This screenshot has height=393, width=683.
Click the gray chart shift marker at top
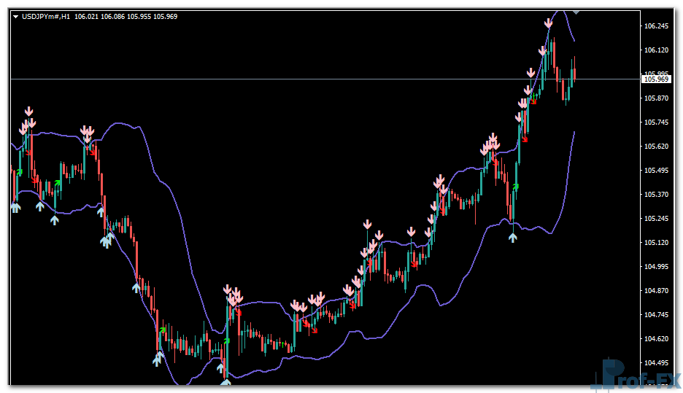pyautogui.click(x=576, y=11)
